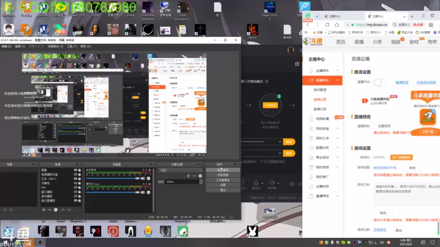This screenshot has width=440, height=247.
Task: Expand the 数据分析 sidebar section
Action: click(x=337, y=148)
